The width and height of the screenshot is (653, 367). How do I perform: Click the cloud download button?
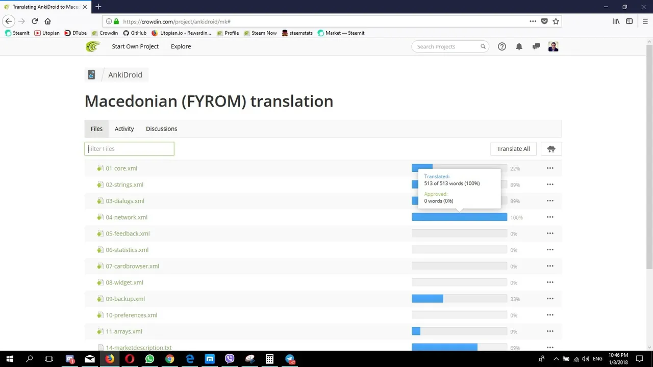click(551, 149)
